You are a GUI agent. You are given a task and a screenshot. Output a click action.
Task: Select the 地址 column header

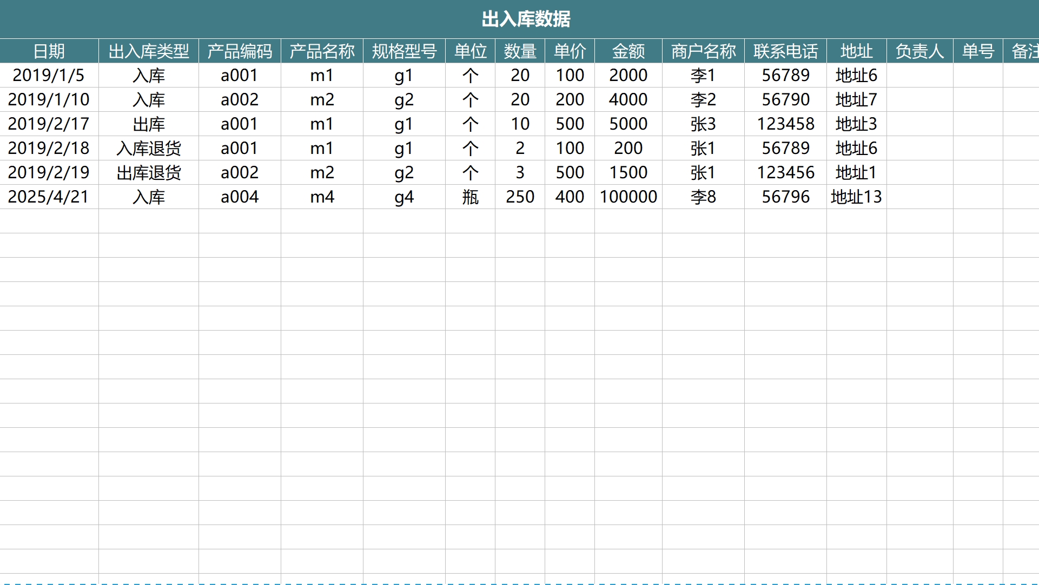tap(856, 51)
